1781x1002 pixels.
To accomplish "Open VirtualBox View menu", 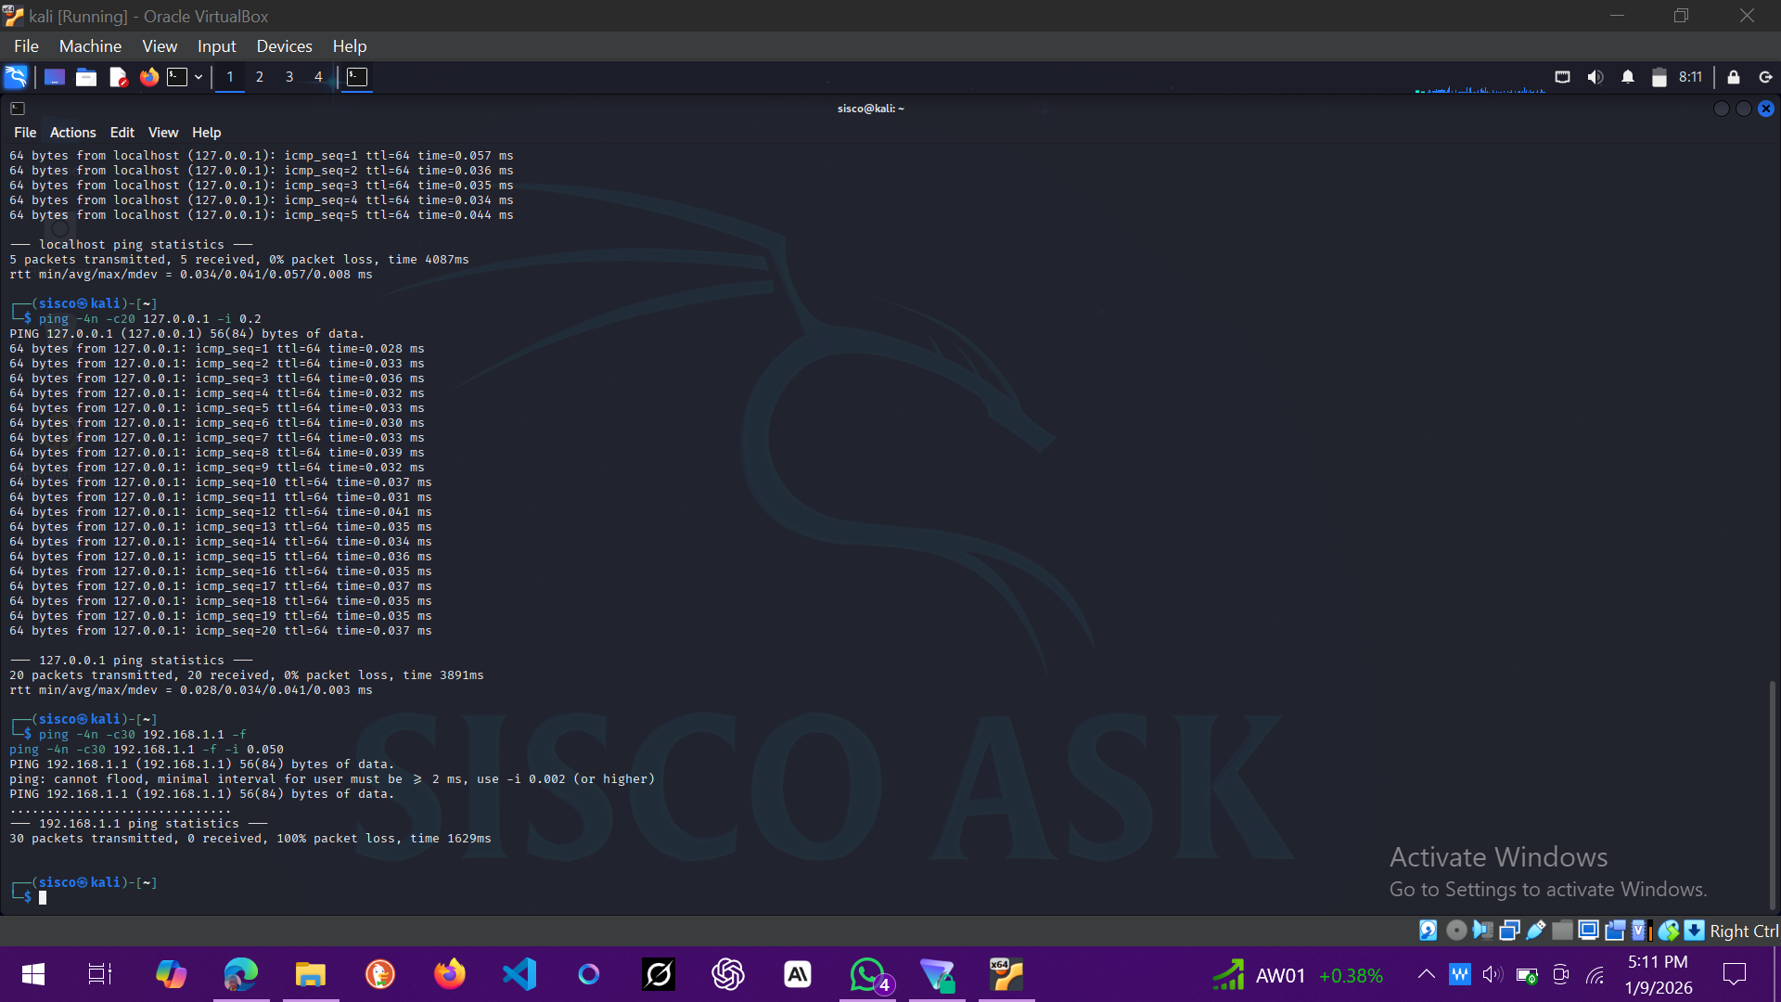I will coord(160,45).
